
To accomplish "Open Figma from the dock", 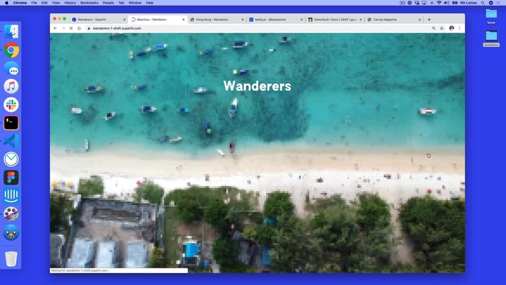I will pos(11,177).
